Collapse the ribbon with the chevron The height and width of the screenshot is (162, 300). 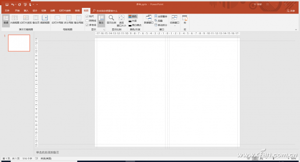coord(296,30)
